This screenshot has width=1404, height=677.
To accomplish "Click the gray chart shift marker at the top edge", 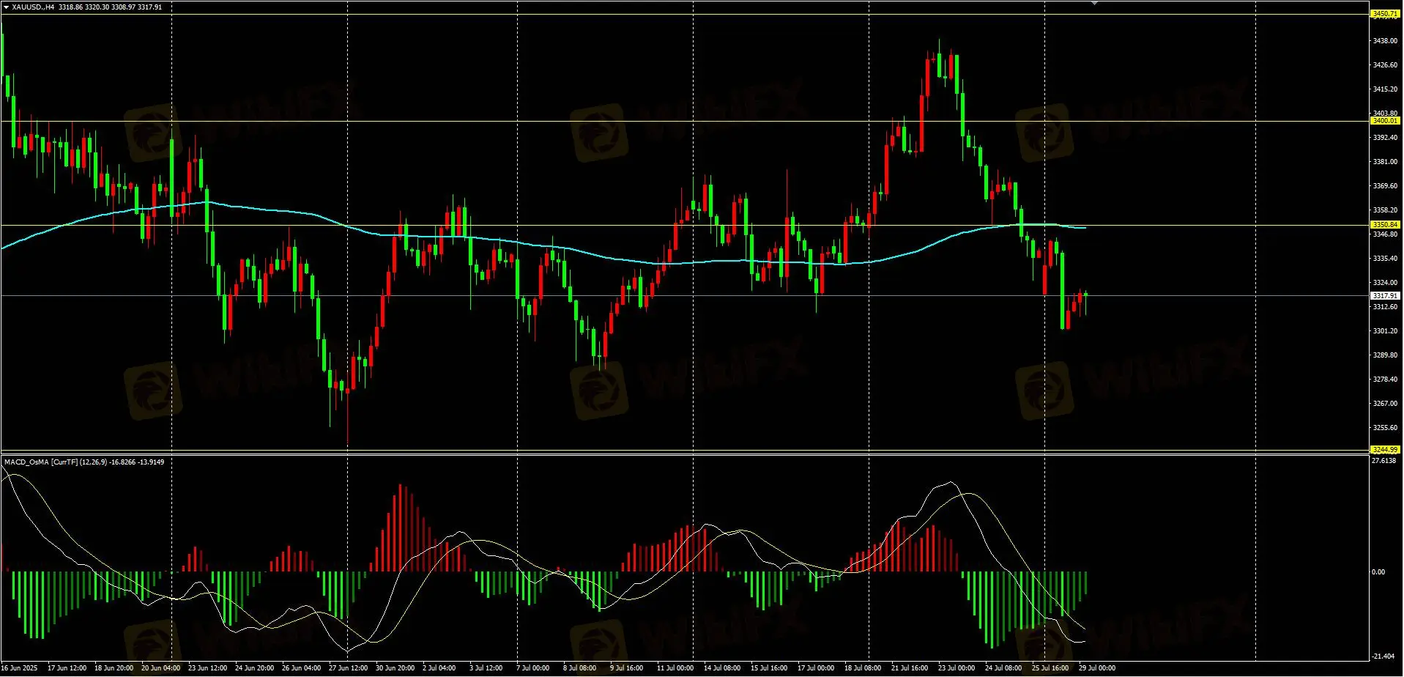I will click(1094, 3).
